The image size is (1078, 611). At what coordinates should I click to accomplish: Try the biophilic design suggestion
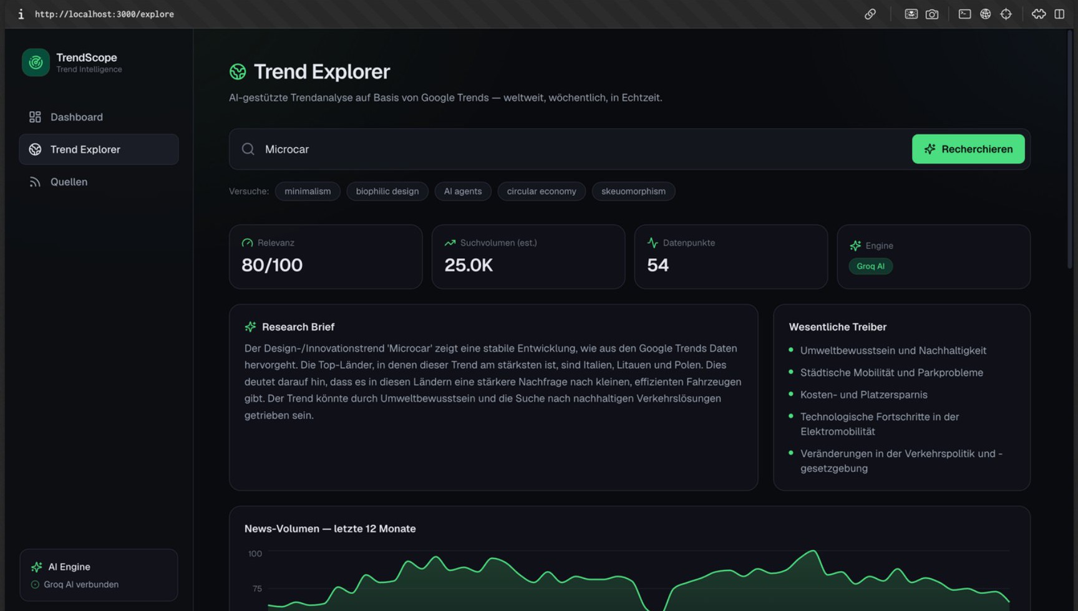pyautogui.click(x=387, y=191)
